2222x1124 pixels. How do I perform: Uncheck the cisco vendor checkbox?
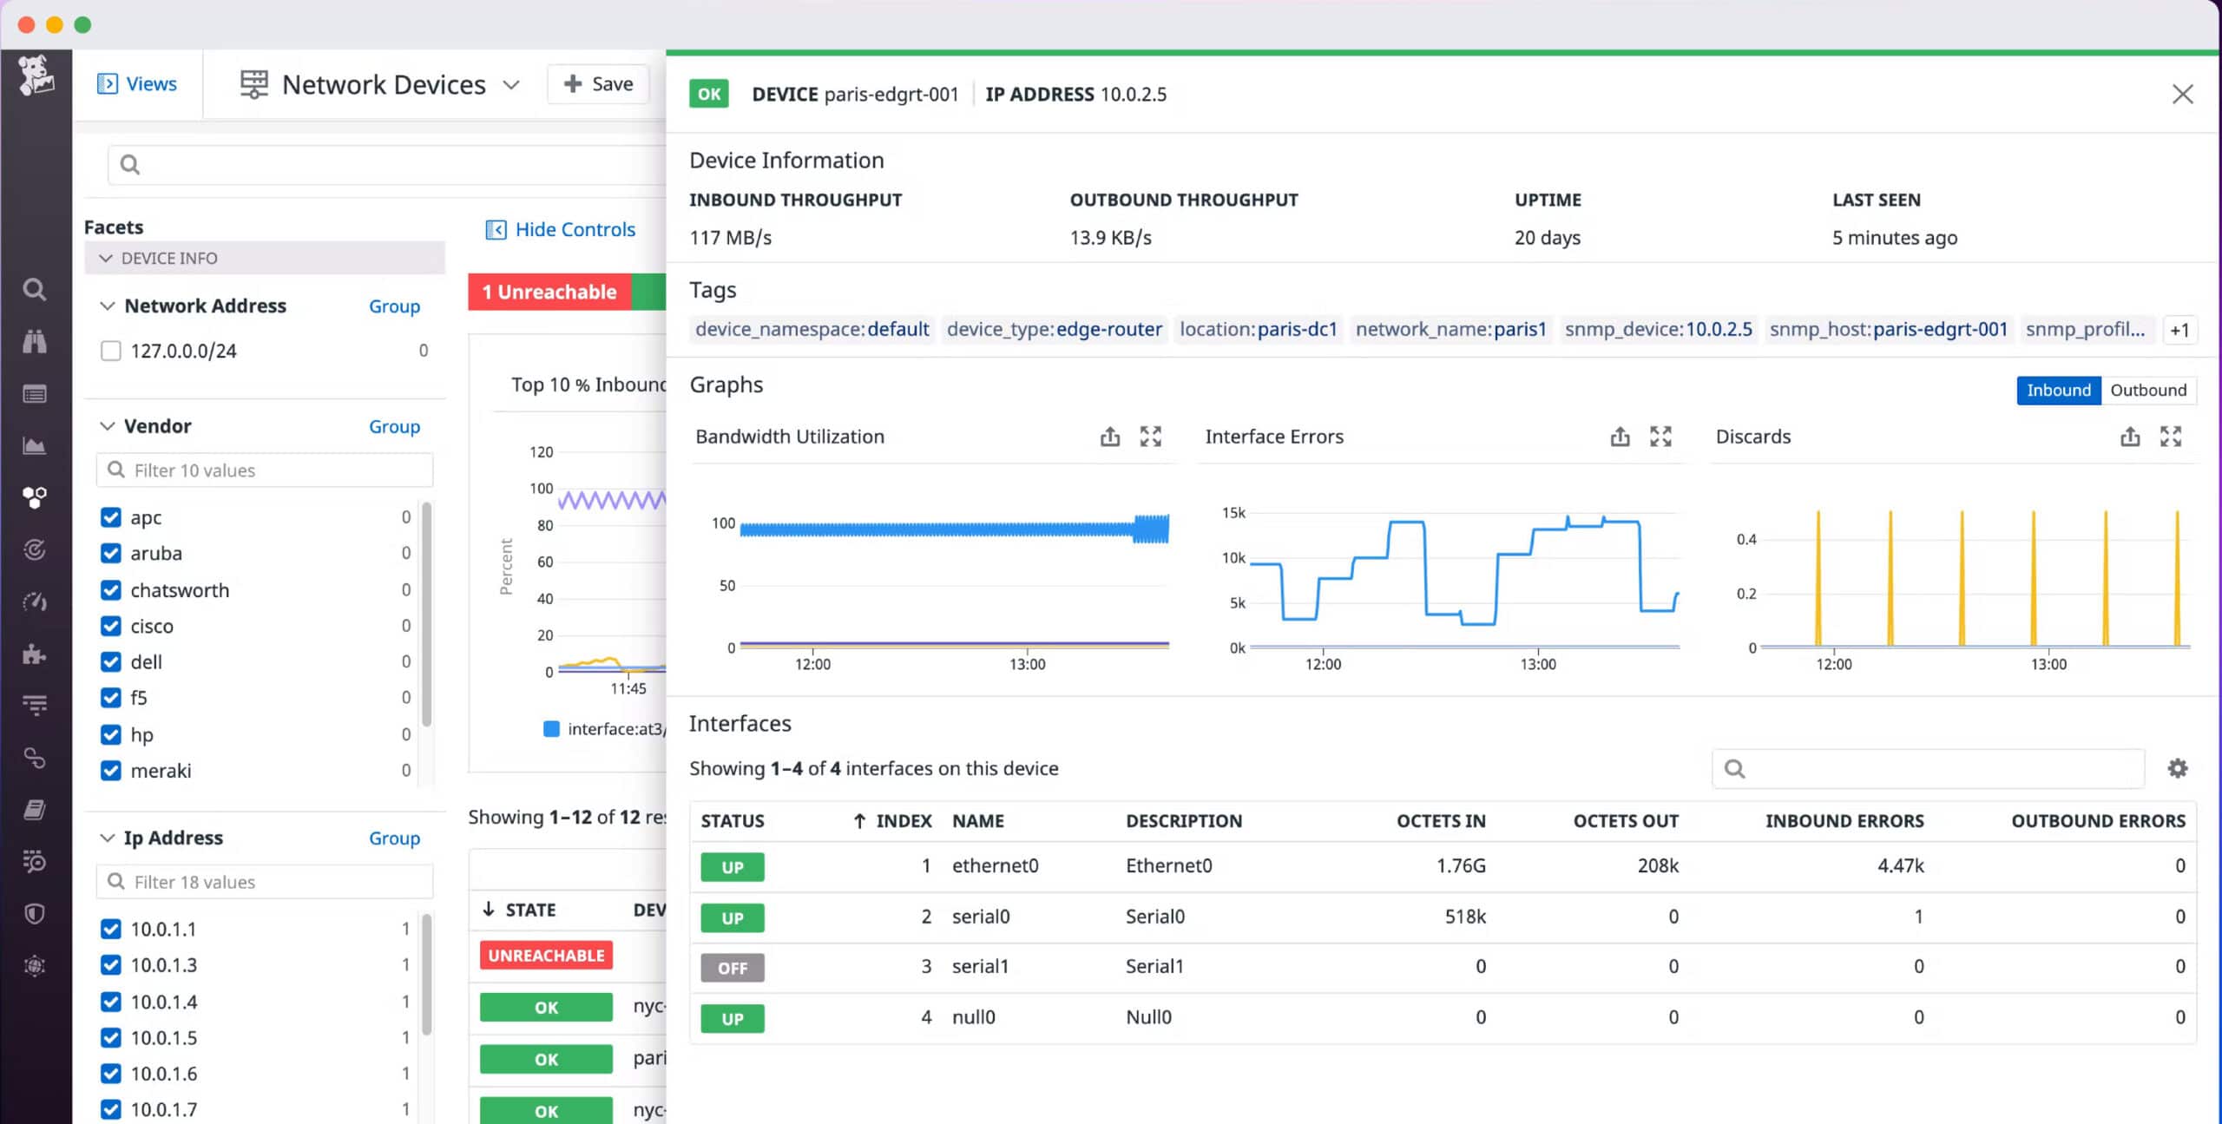point(110,626)
